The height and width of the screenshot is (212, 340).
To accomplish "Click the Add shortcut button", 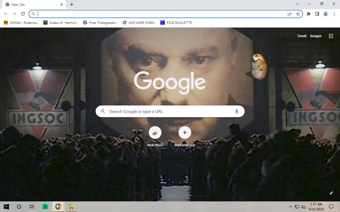I will (185, 136).
